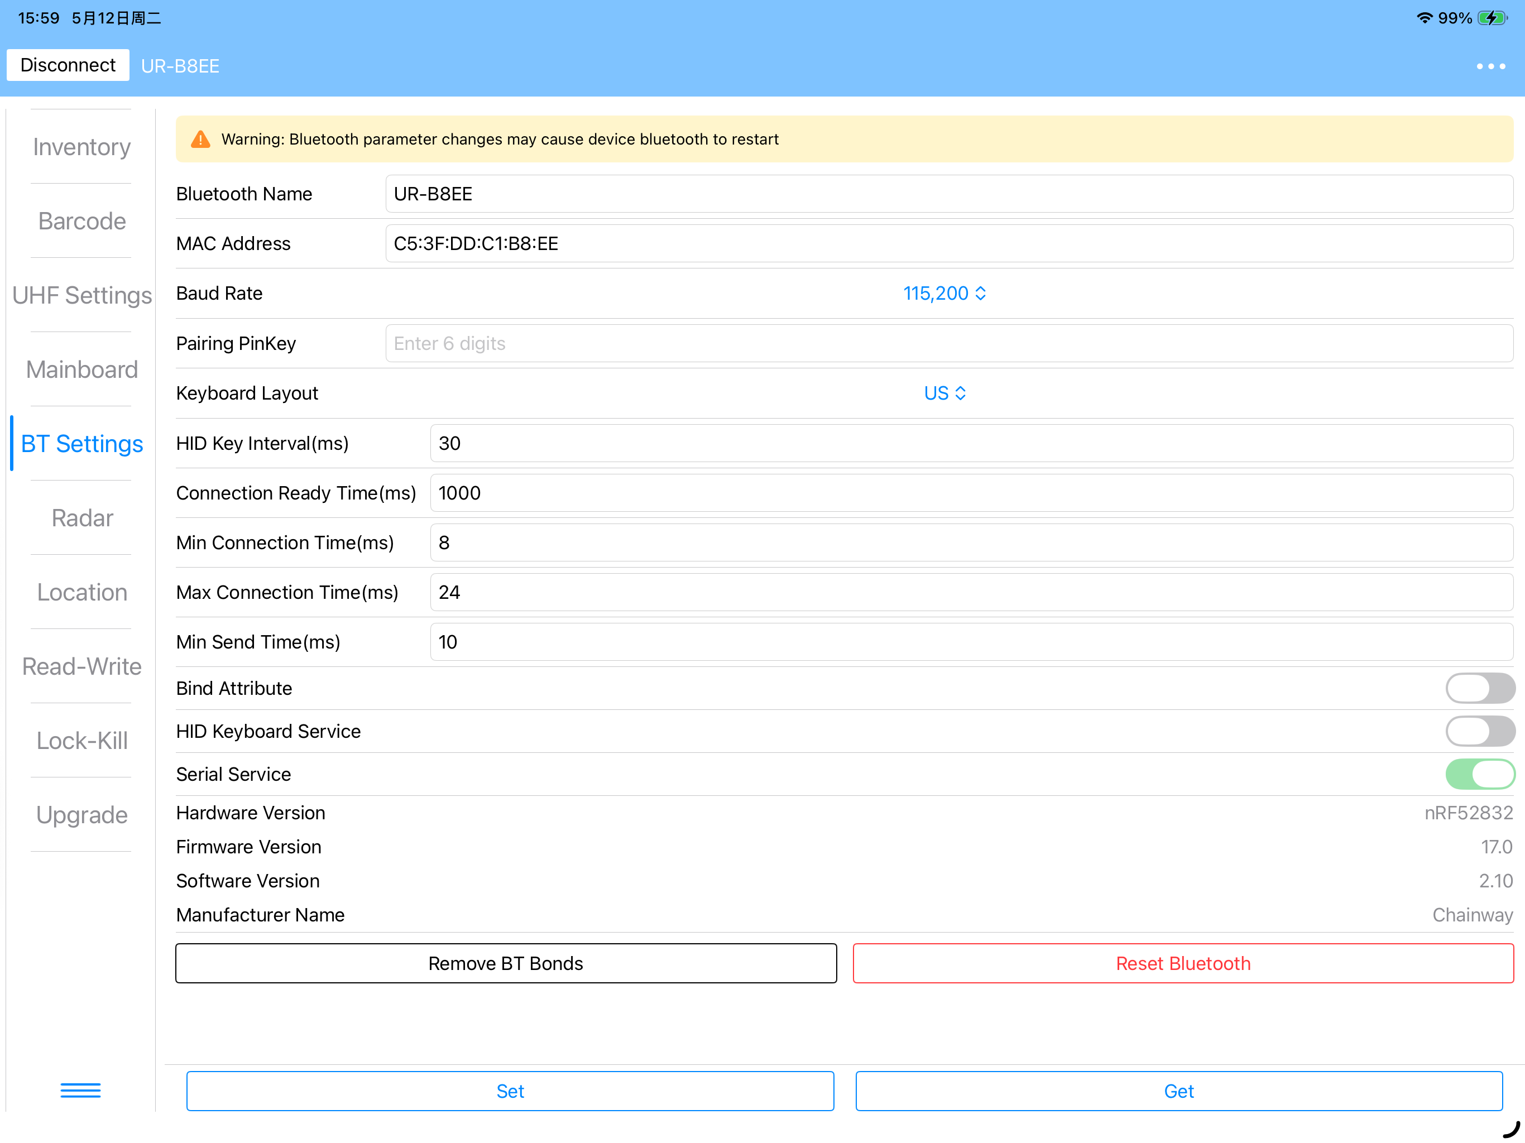Open the Radar tab
Screen dimensions: 1525x1143
pos(81,518)
